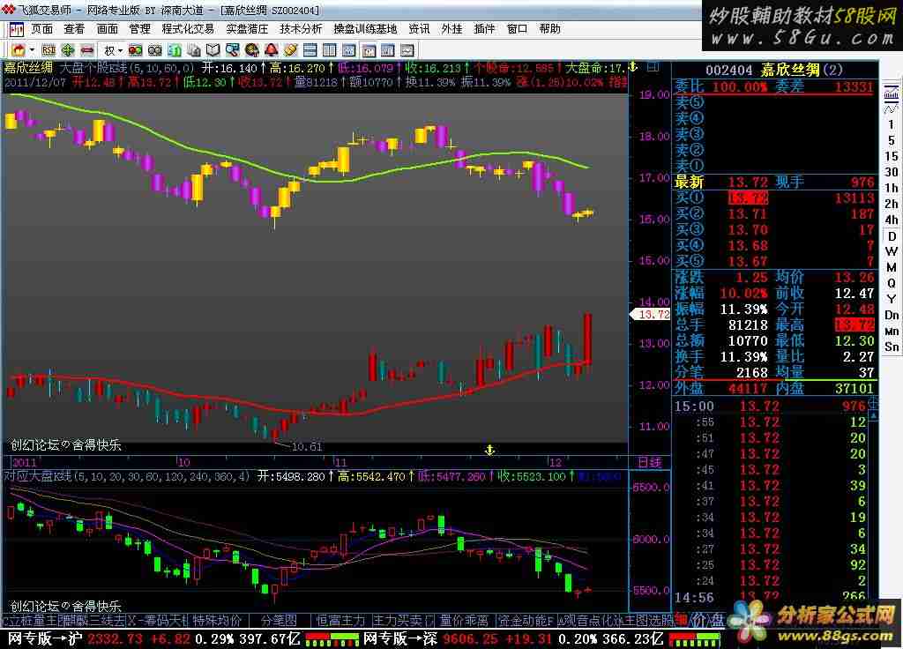Open the 查看 menu
Image resolution: width=903 pixels, height=649 pixels.
74,29
